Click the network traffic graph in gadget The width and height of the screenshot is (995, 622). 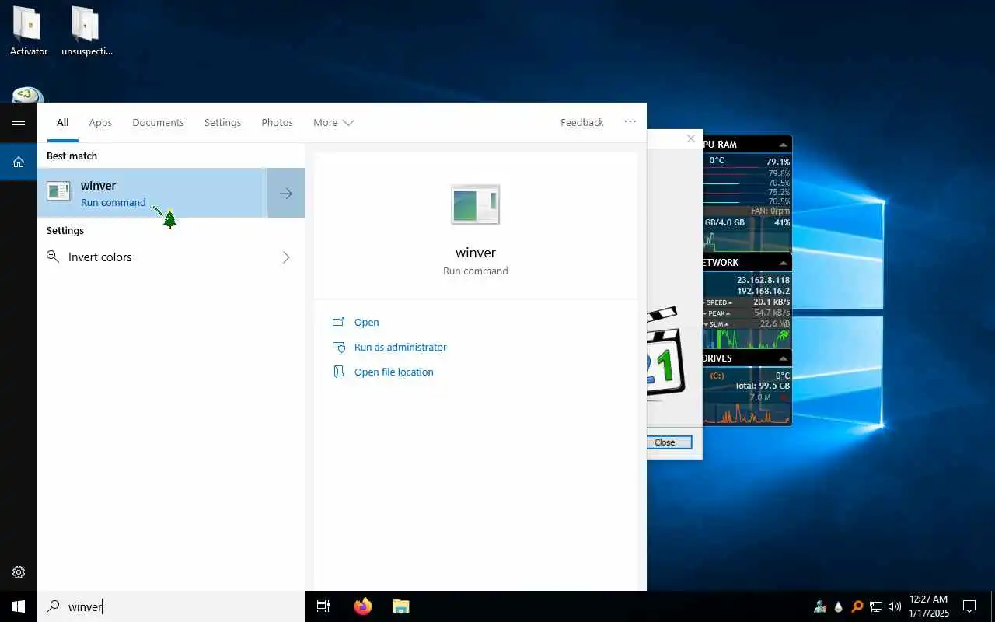point(746,339)
